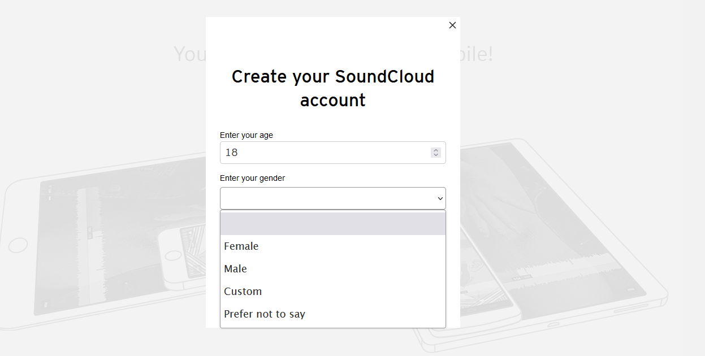The image size is (705, 356).
Task: Select the blank highlighted gender option
Action: pos(333,224)
